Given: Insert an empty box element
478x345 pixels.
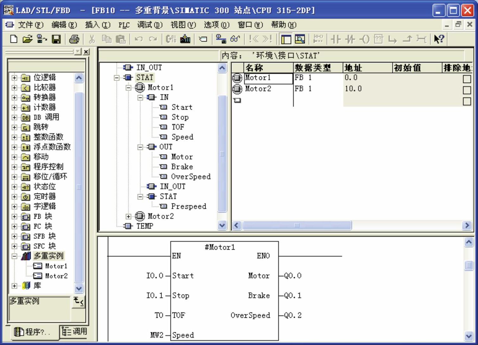Looking at the screenshot, I should pos(379,39).
